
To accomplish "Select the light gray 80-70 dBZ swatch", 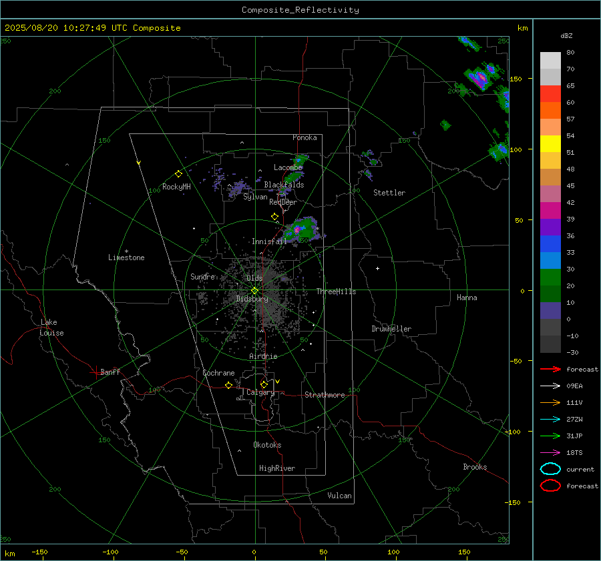I will pos(550,61).
